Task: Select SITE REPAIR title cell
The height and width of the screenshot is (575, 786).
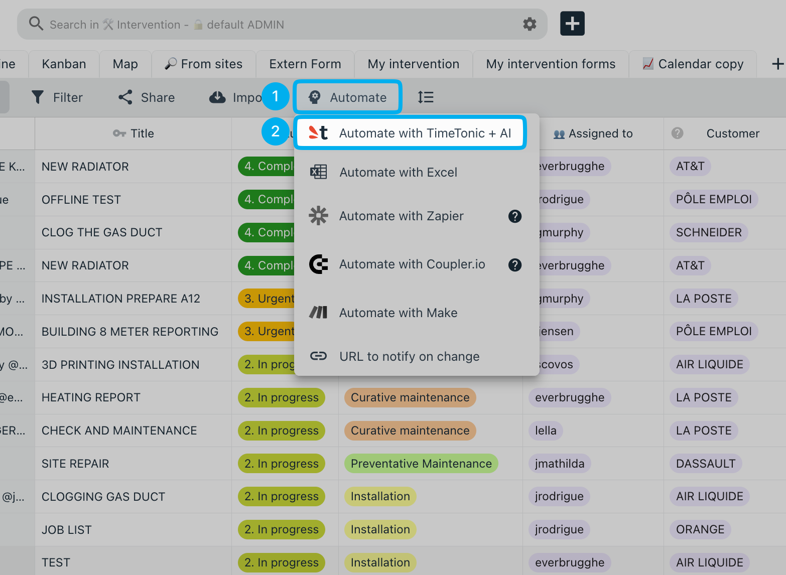Action: 134,464
